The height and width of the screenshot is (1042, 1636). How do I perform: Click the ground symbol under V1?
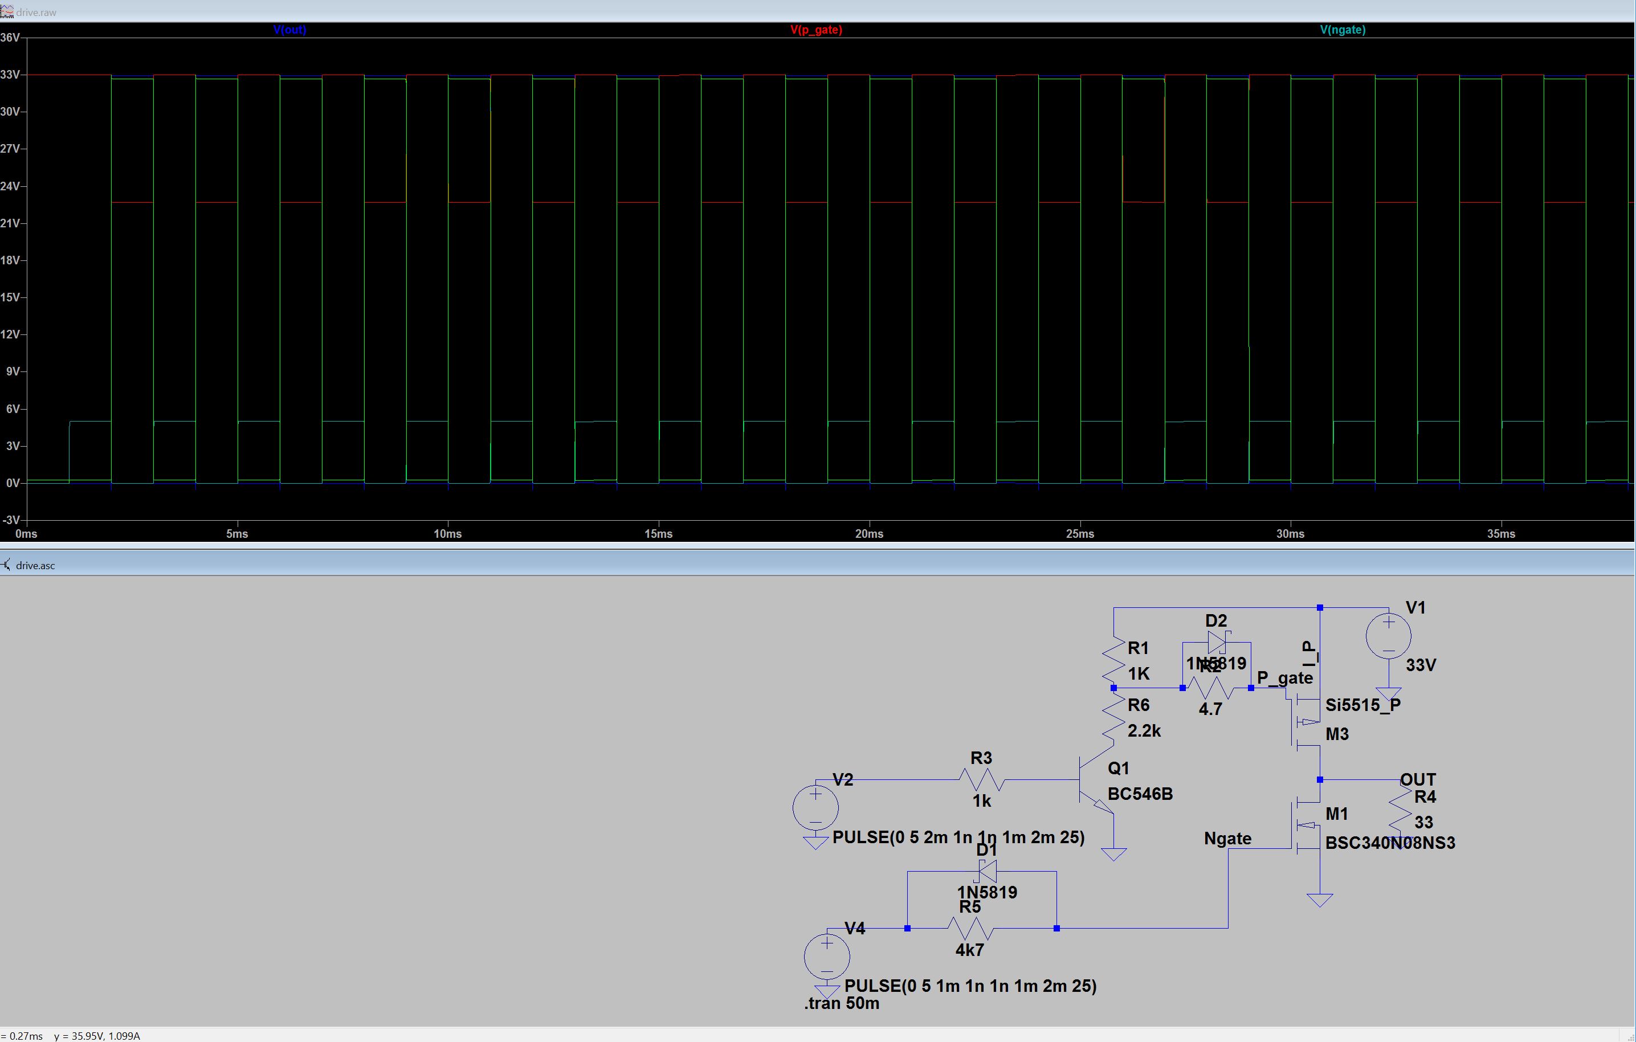coord(1388,694)
